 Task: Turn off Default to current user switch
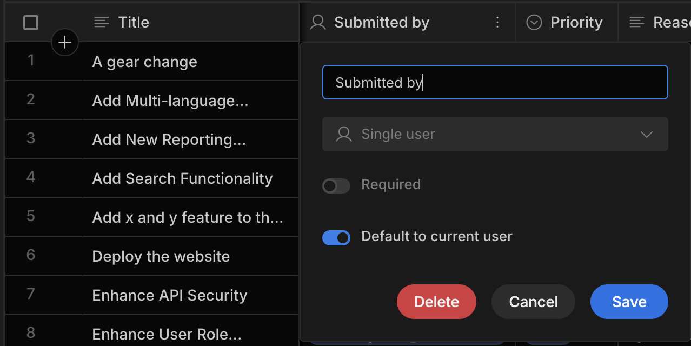click(x=336, y=238)
